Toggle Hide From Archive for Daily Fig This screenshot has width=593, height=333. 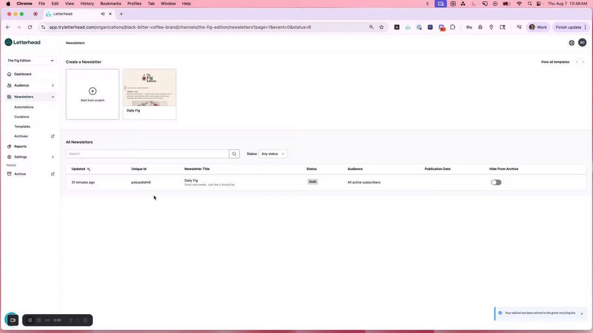coord(496,183)
